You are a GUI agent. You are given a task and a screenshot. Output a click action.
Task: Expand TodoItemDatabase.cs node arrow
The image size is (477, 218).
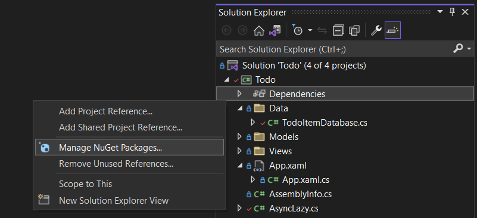252,122
